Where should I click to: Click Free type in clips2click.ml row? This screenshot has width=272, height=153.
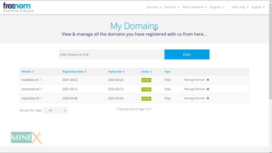pyautogui.click(x=167, y=98)
